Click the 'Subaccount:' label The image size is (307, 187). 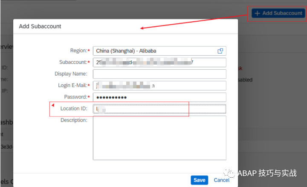point(73,62)
